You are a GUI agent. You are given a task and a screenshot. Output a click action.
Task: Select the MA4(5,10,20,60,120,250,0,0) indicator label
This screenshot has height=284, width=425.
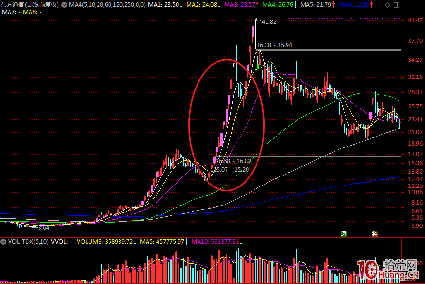107,5
